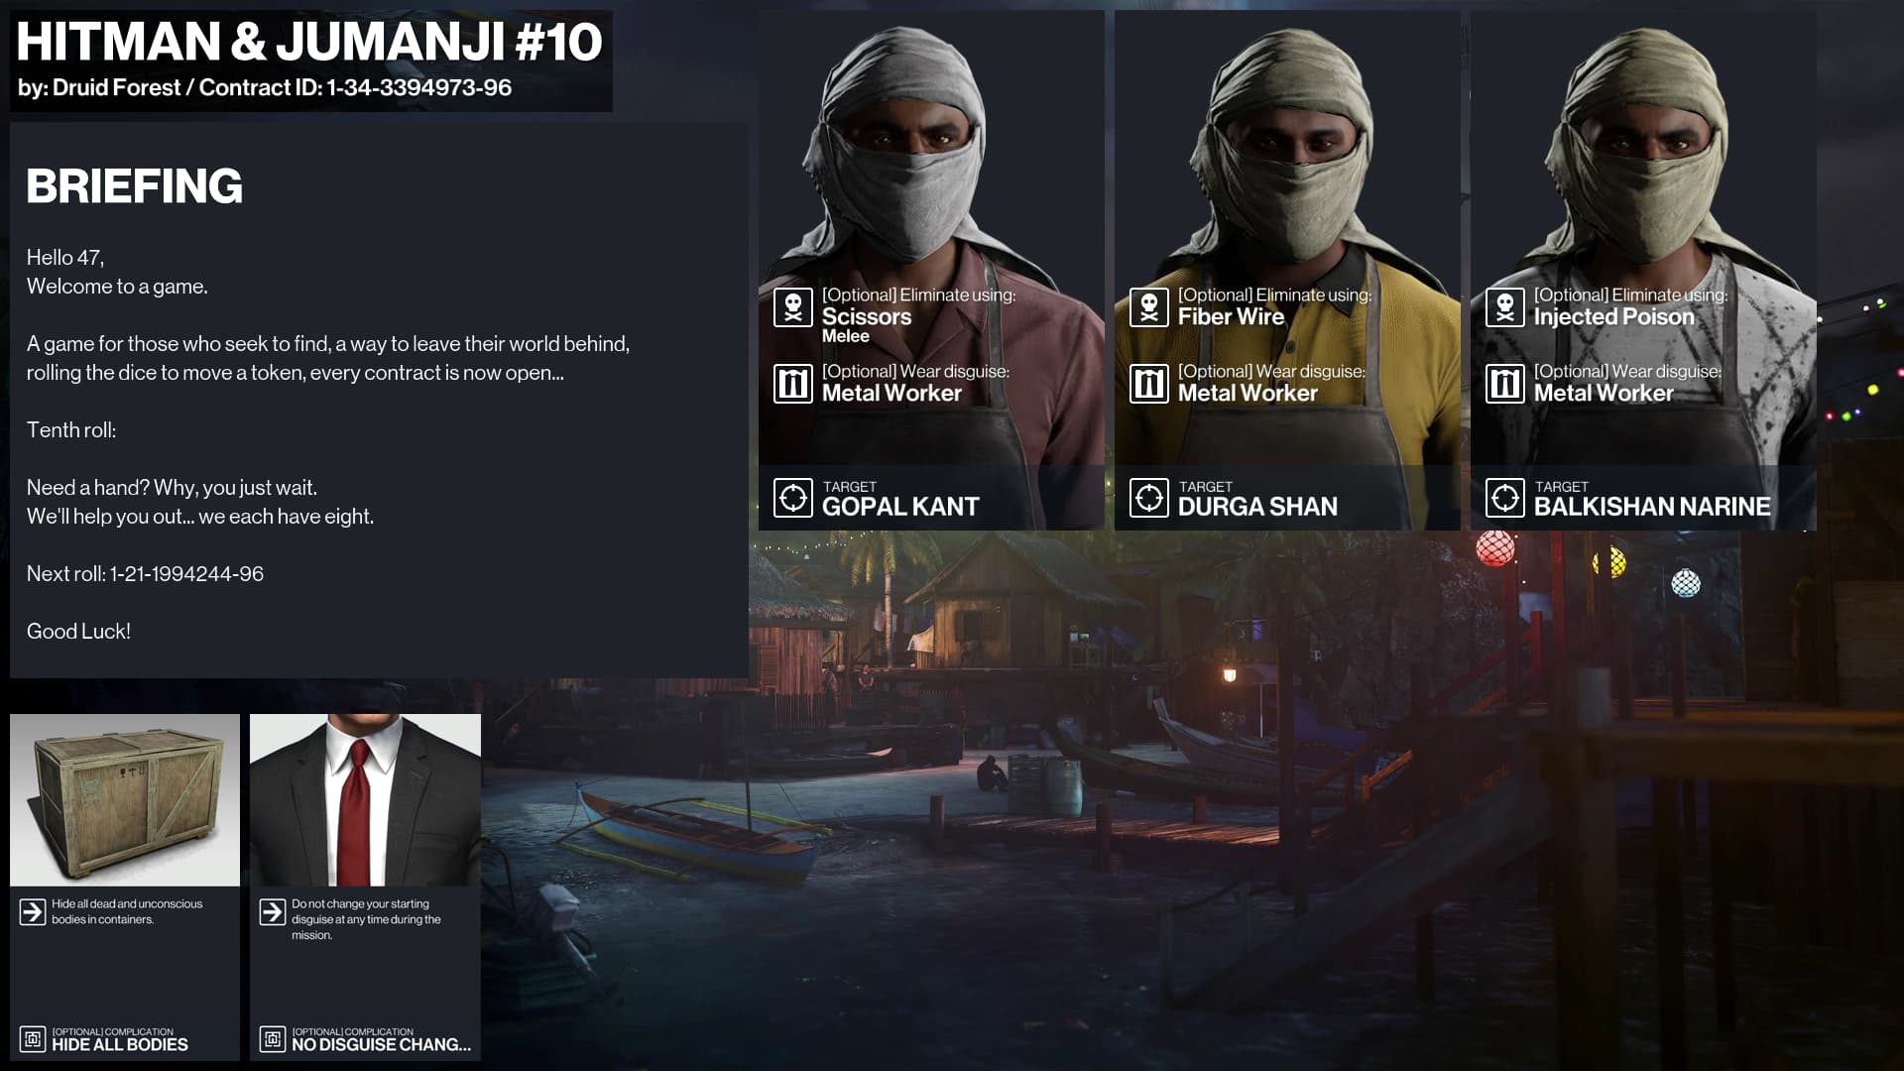Click the Next roll contract ID 1-21-1994244-96
The height and width of the screenshot is (1071, 1904).
[186, 574]
